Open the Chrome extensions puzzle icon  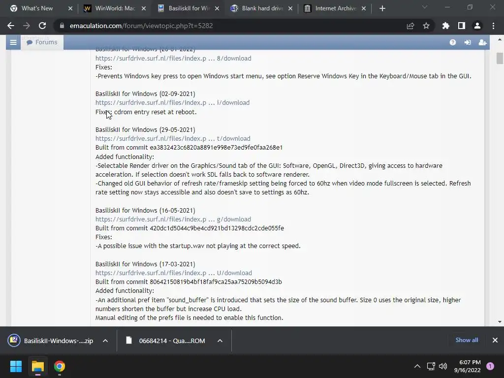click(446, 26)
